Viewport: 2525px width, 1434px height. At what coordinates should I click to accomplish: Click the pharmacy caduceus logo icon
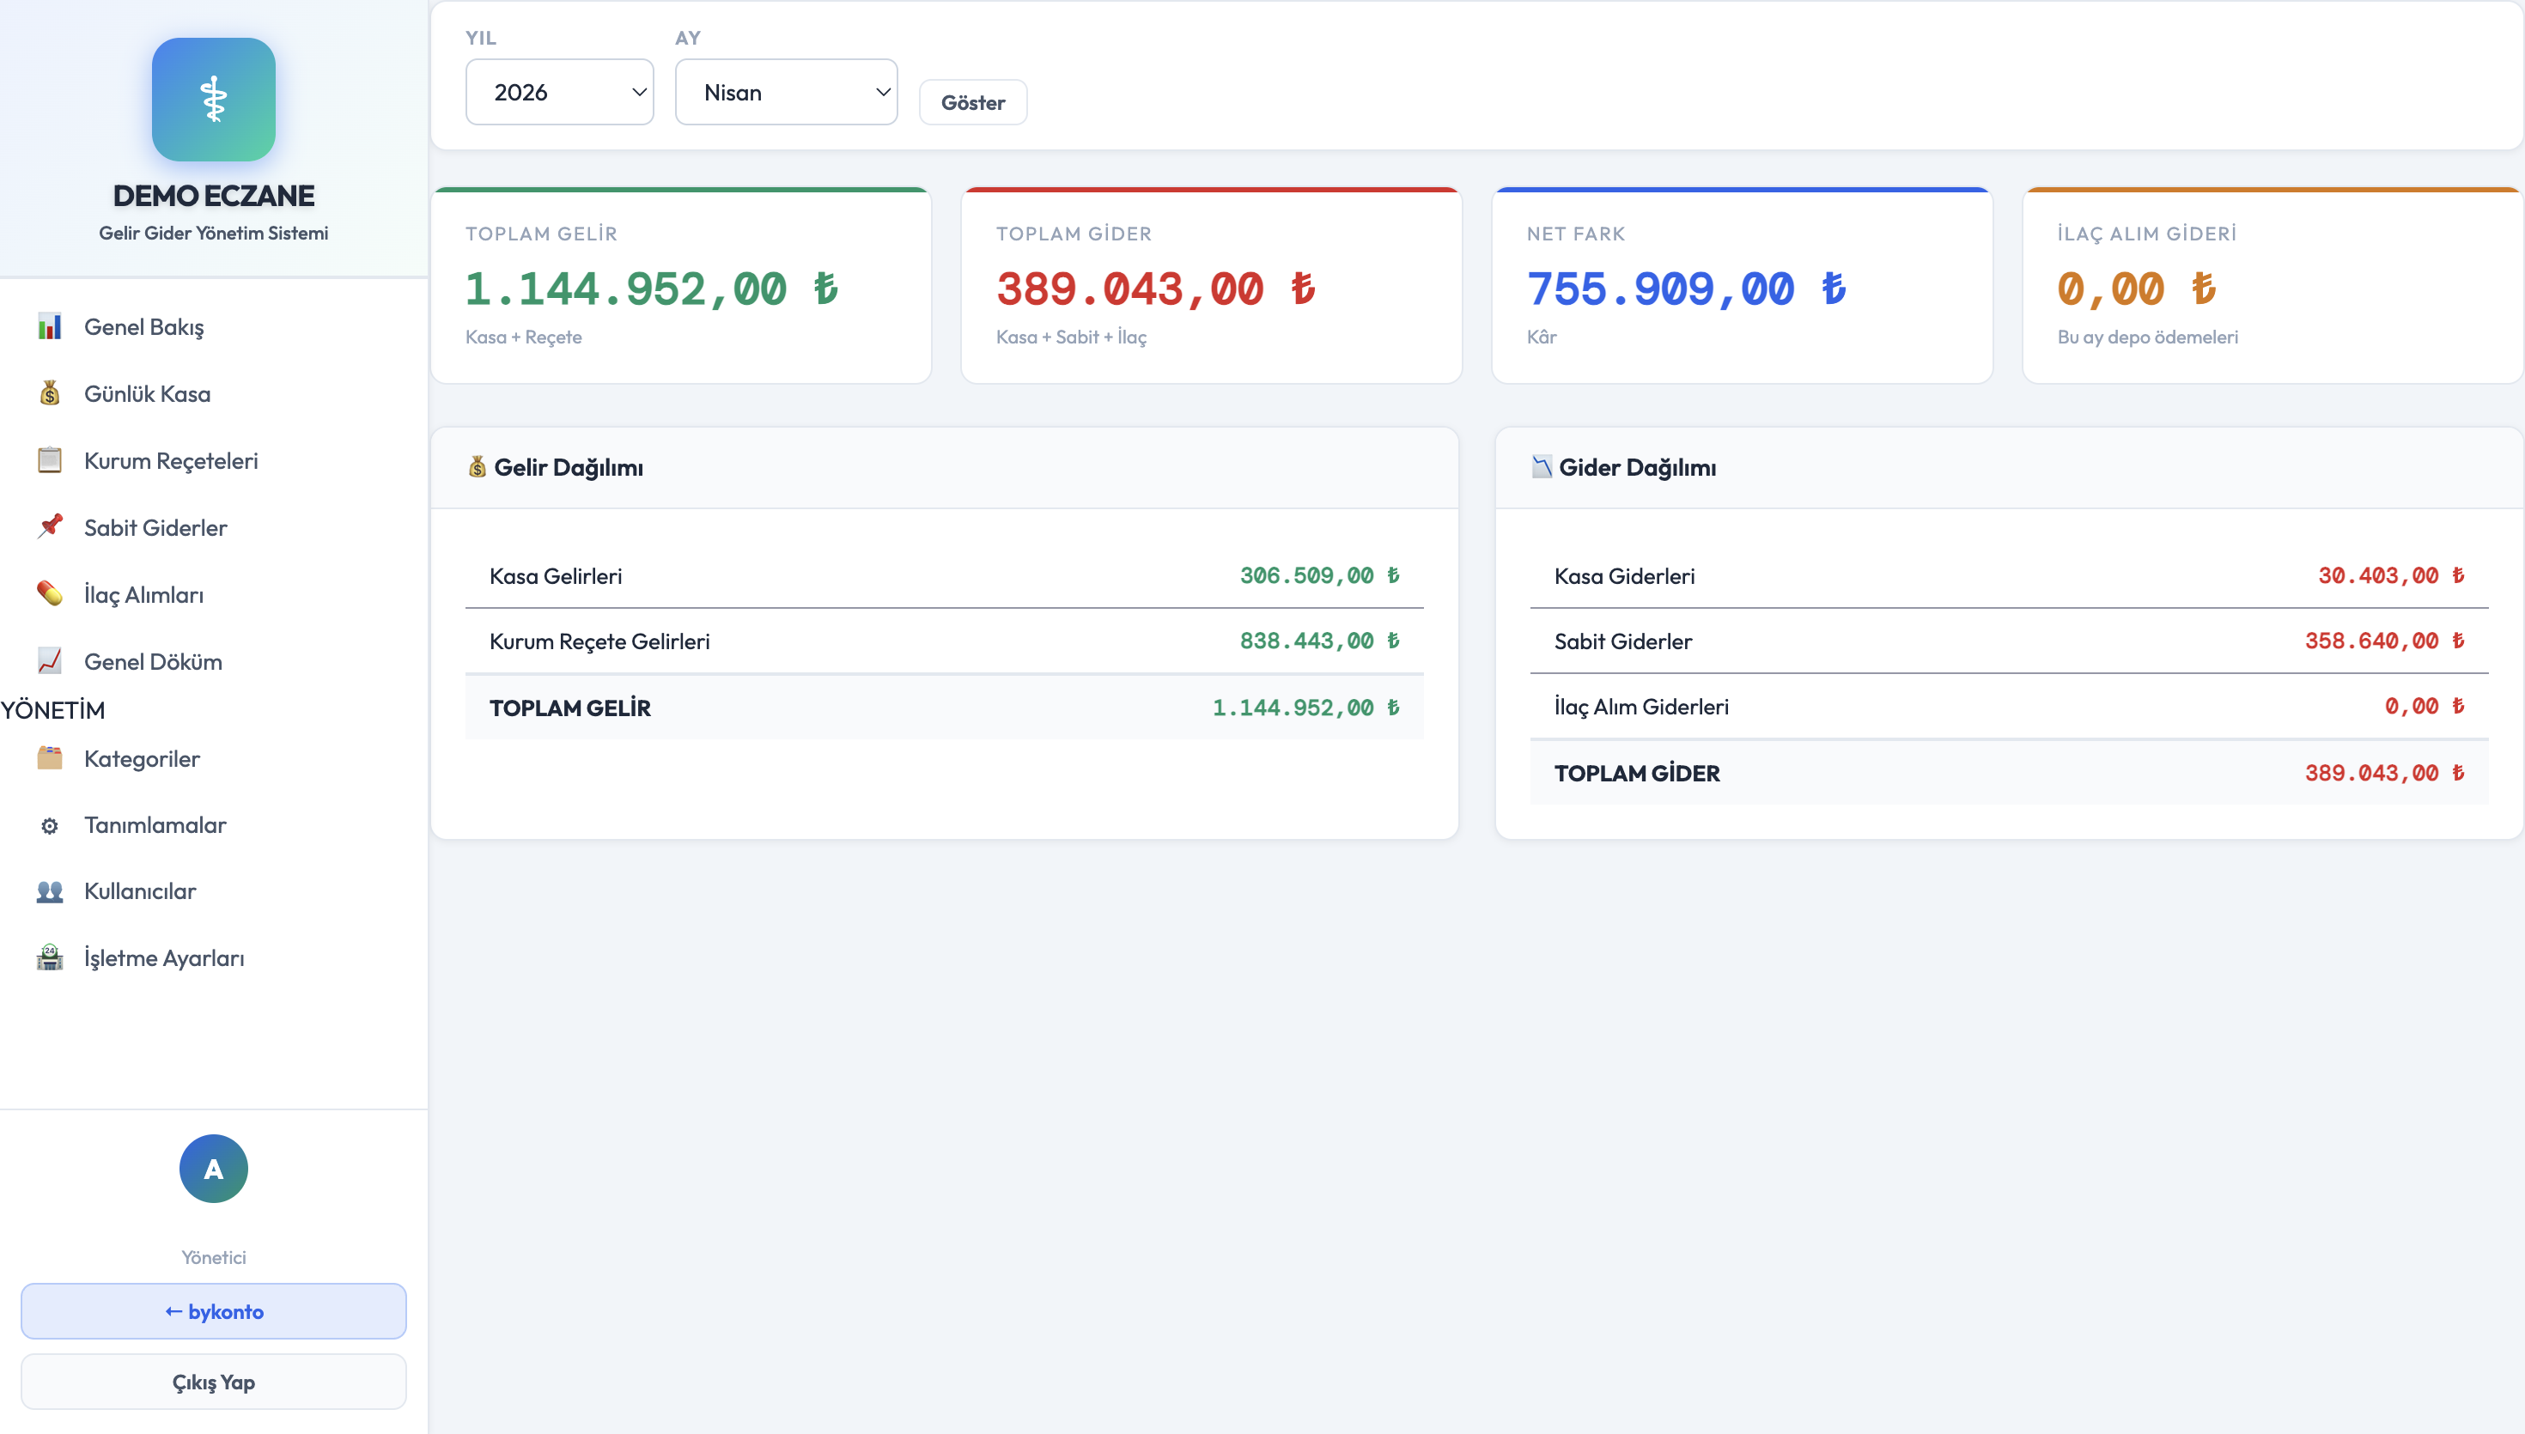tap(213, 100)
